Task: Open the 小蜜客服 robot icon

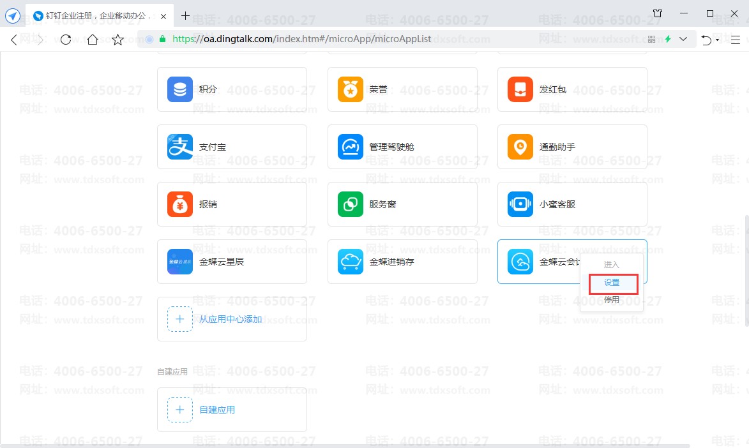Action: (520, 204)
